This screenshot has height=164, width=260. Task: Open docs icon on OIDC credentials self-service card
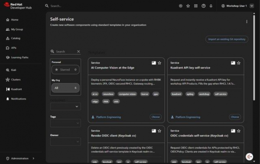click(233, 131)
